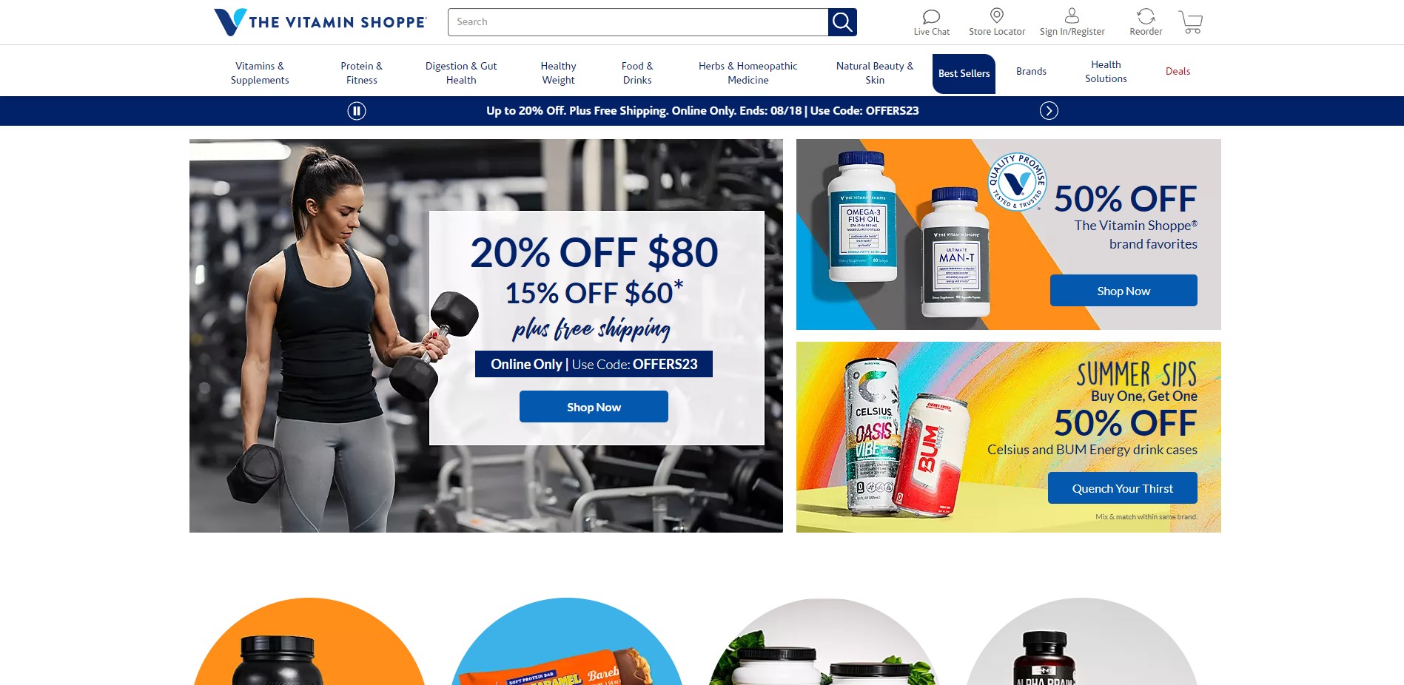Pause the promo banner rotation
This screenshot has height=685, width=1404.
(x=357, y=111)
